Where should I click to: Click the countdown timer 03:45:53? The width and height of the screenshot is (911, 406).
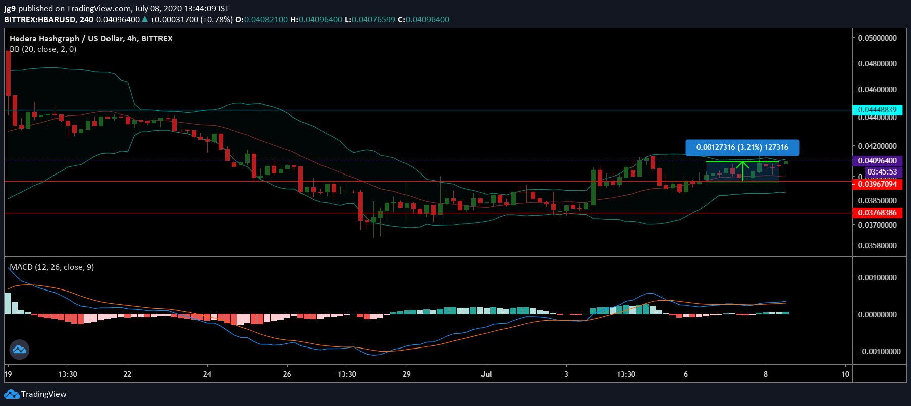click(x=882, y=172)
